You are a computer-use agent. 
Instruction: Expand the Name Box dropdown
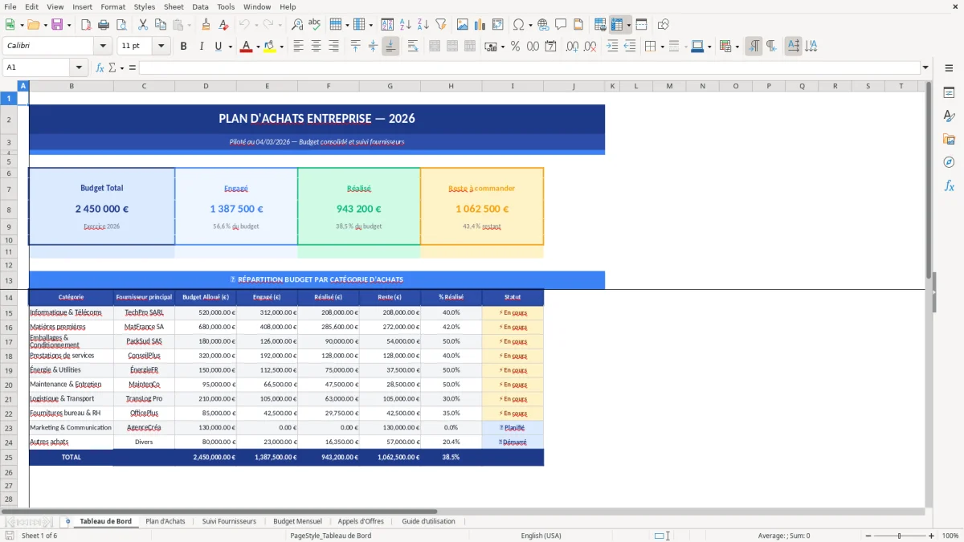[x=79, y=67]
